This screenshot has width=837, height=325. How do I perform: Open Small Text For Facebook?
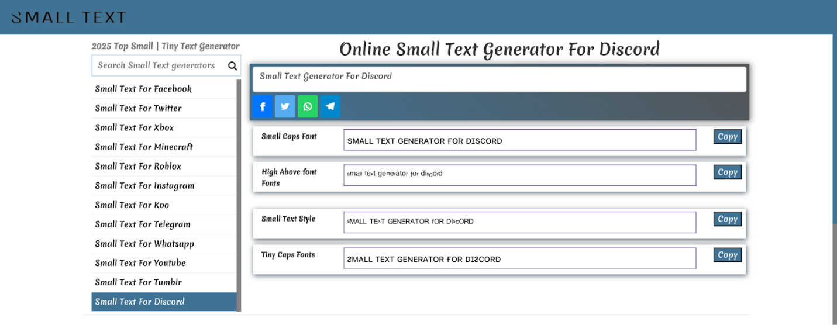[164, 89]
